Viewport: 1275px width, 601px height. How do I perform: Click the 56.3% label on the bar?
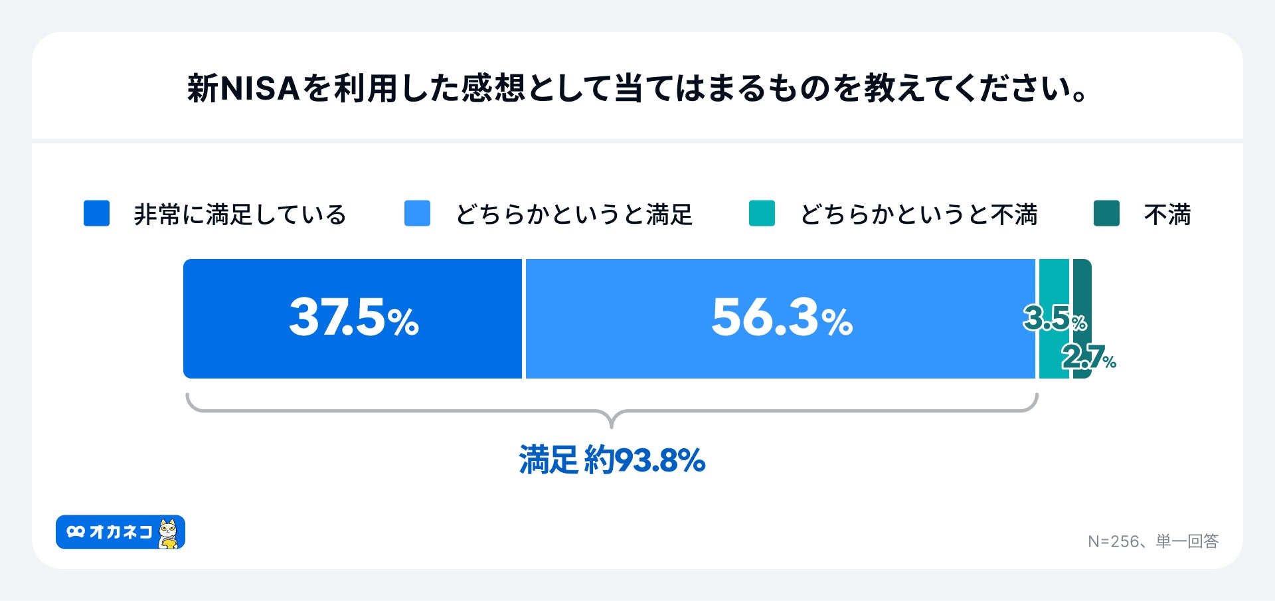[x=782, y=317]
